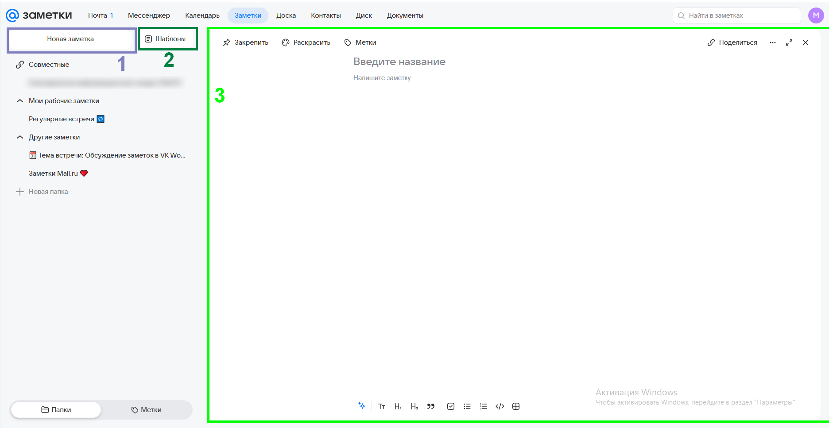Insert a code block

pyautogui.click(x=500, y=406)
